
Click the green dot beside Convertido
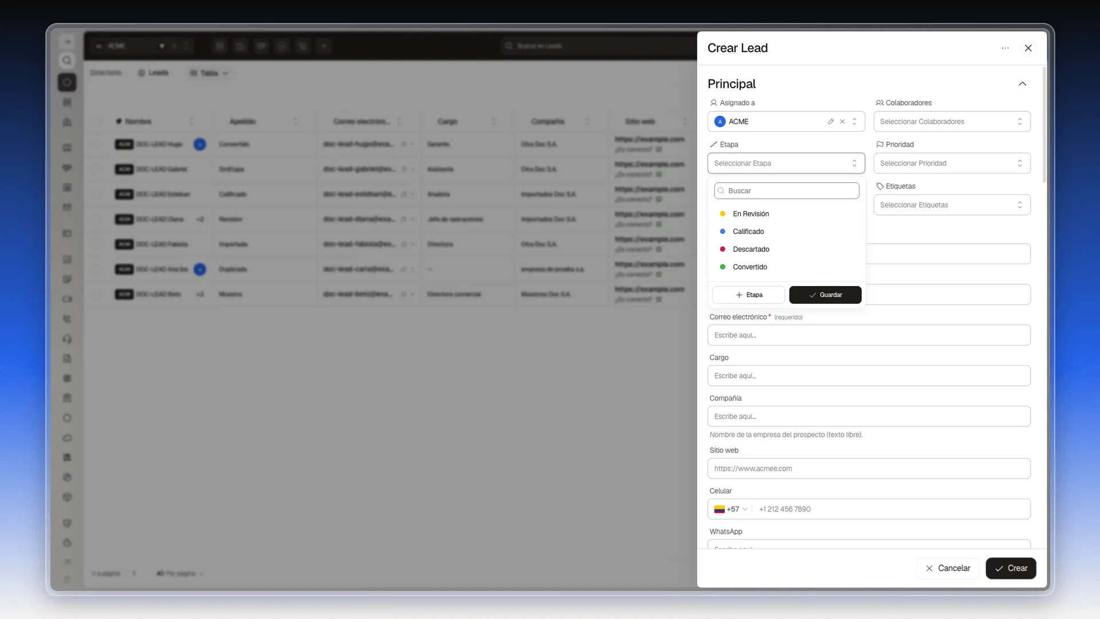pos(722,267)
